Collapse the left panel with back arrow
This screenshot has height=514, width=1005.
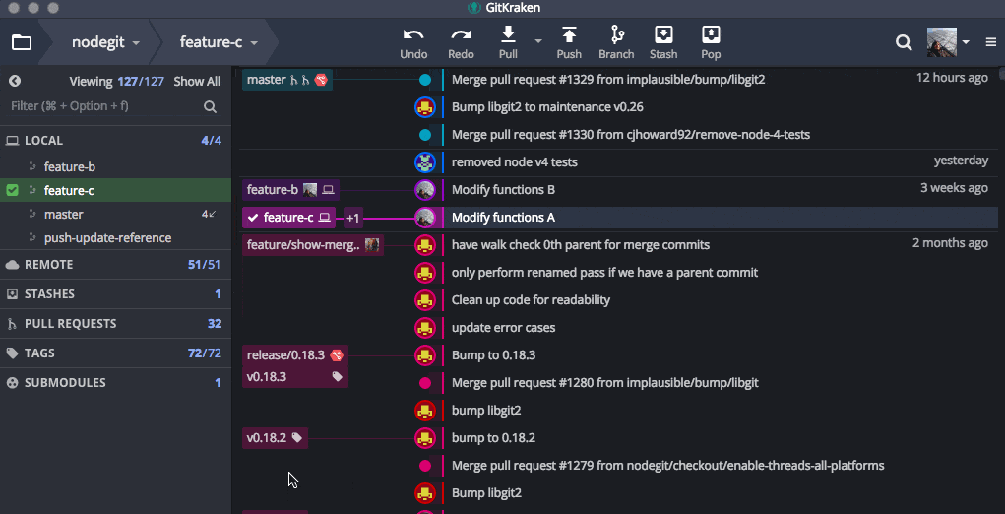click(x=15, y=82)
